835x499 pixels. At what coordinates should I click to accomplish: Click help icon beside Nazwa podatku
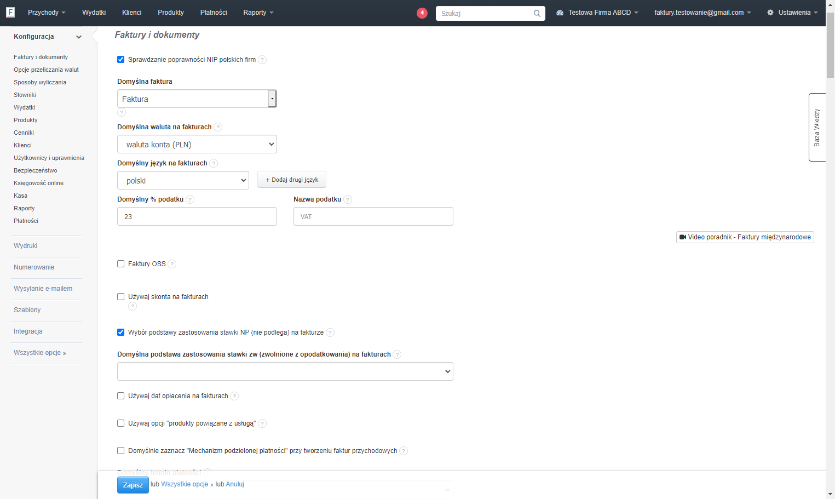[x=348, y=199]
